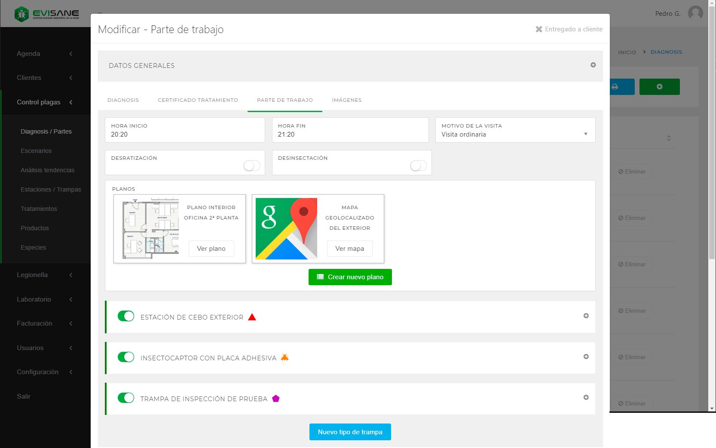
Task: Expand the Agenda sidebar menu
Action: (45, 54)
